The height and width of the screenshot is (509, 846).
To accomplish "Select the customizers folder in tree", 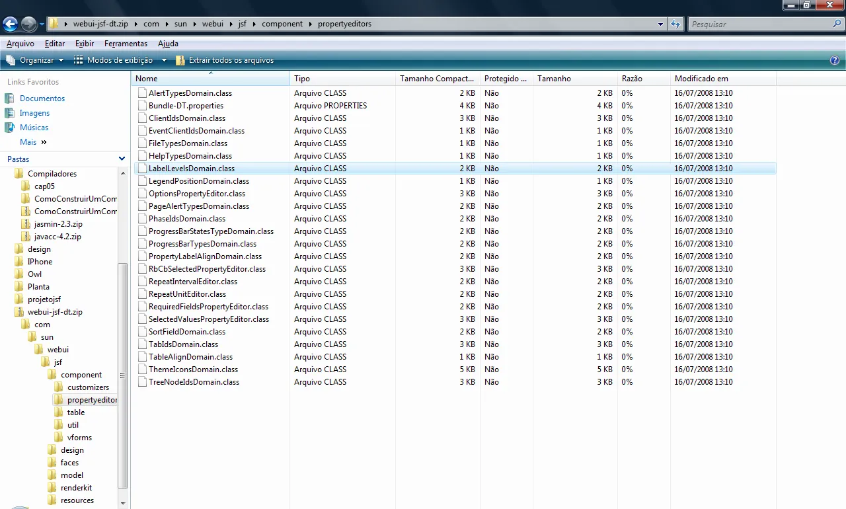I will coord(88,387).
